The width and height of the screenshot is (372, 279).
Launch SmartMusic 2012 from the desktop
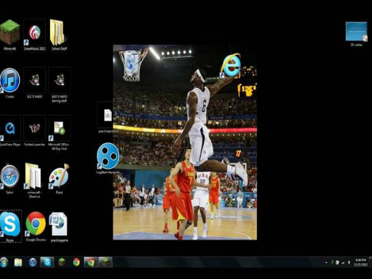point(35,32)
